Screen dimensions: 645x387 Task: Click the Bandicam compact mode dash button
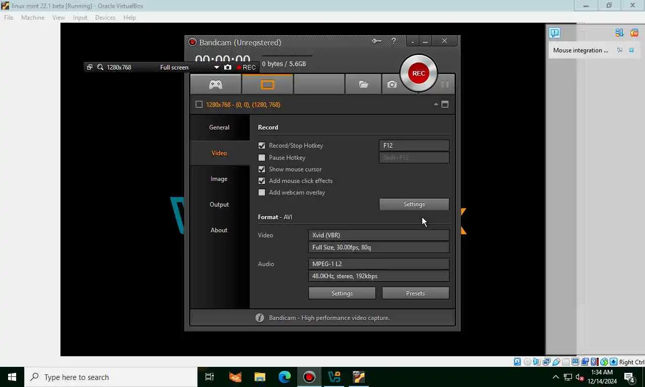413,41
